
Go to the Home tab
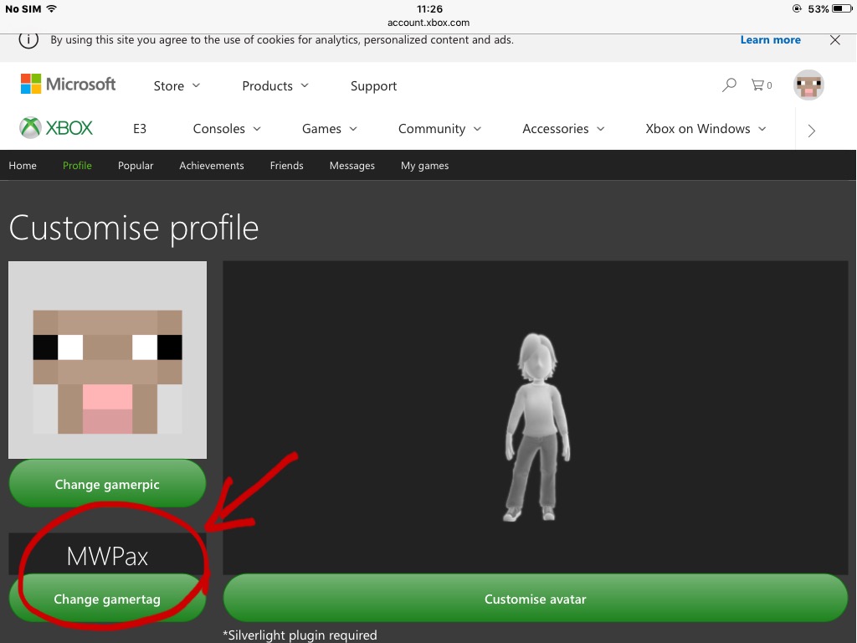[23, 166]
